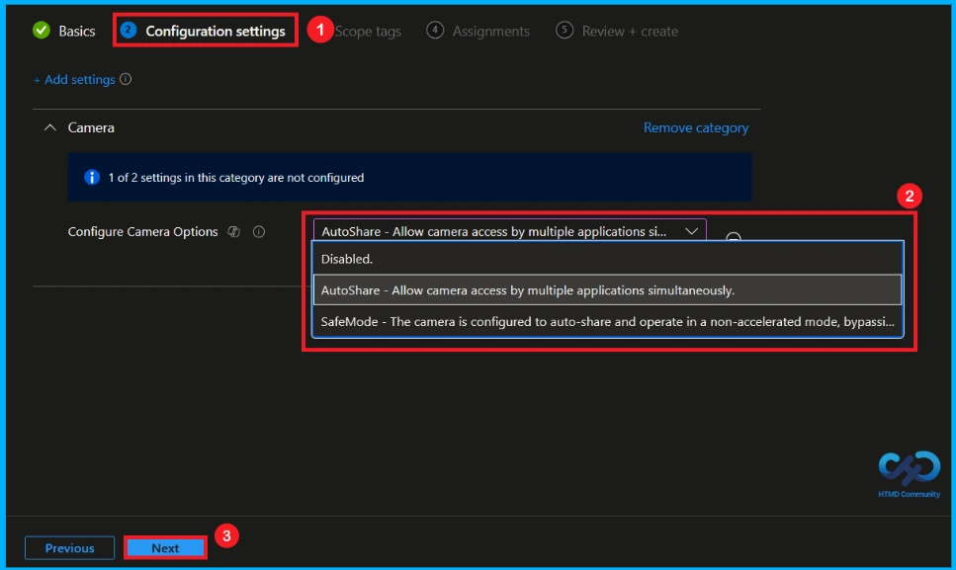Click the Camera category heading
Image resolution: width=956 pixels, height=570 pixels.
(x=91, y=127)
